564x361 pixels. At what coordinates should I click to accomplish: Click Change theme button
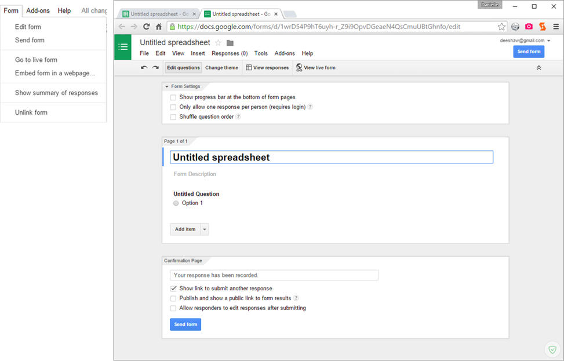tap(221, 68)
